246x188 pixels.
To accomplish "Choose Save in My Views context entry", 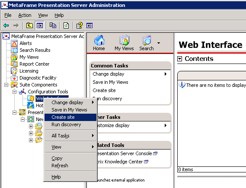I will pyautogui.click(x=70, y=110).
